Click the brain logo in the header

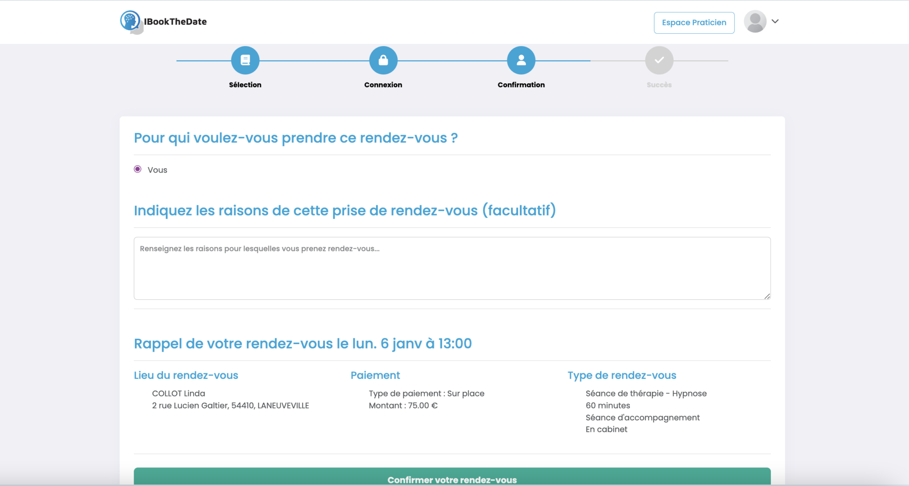[131, 21]
